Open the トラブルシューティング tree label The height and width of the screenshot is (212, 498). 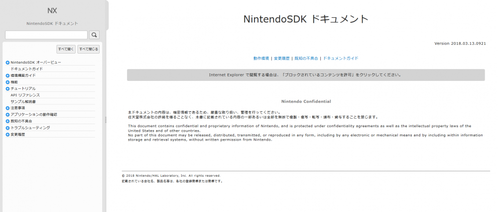click(30, 128)
